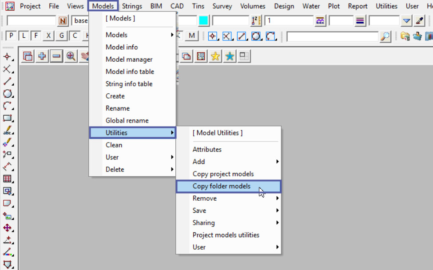This screenshot has height=270, width=433.
Task: Toggle the G snap button
Action: 62,36
